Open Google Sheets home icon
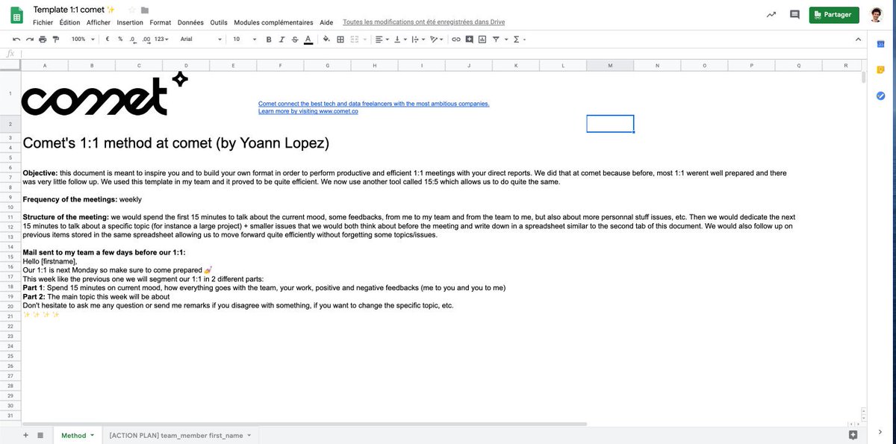This screenshot has width=896, height=444. tap(16, 15)
